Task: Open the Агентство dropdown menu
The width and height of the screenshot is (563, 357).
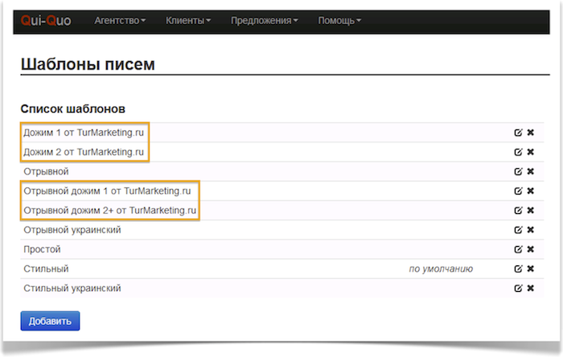Action: [120, 21]
